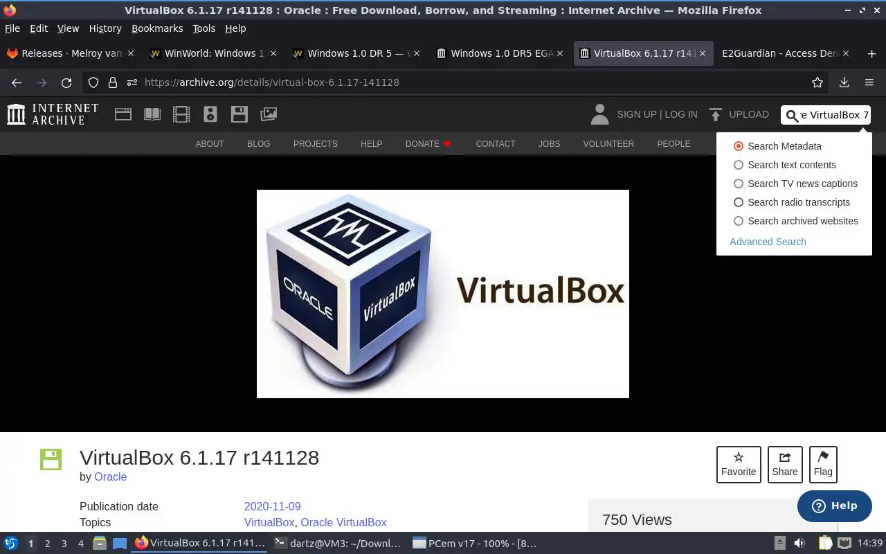Open tracking protection shield icon
The image size is (886, 554).
point(93,82)
